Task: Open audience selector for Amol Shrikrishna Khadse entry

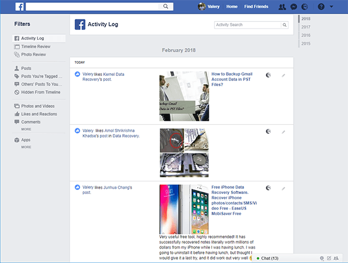Action: 268,132
